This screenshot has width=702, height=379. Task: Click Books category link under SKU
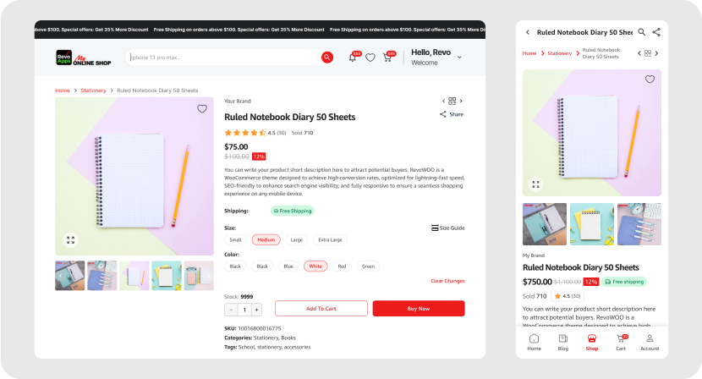(288, 338)
